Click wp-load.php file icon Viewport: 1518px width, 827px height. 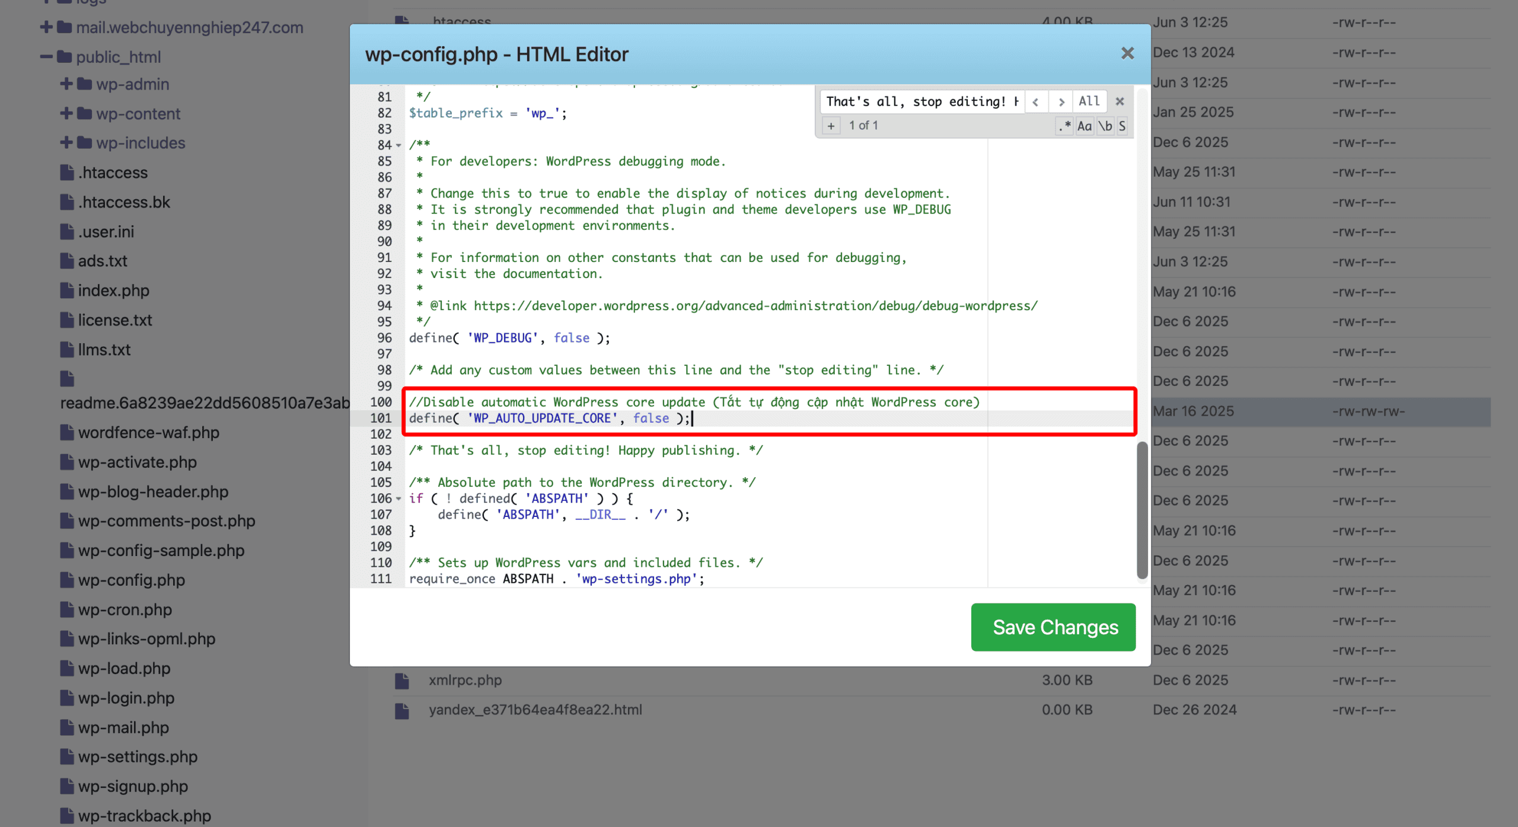pyautogui.click(x=67, y=669)
